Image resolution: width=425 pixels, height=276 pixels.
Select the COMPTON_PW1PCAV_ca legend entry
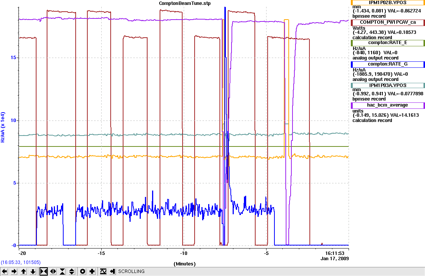coord(388,22)
